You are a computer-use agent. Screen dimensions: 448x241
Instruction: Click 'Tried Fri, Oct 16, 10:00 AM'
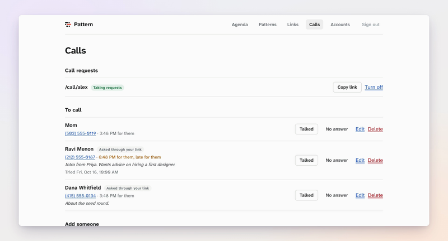pos(91,172)
